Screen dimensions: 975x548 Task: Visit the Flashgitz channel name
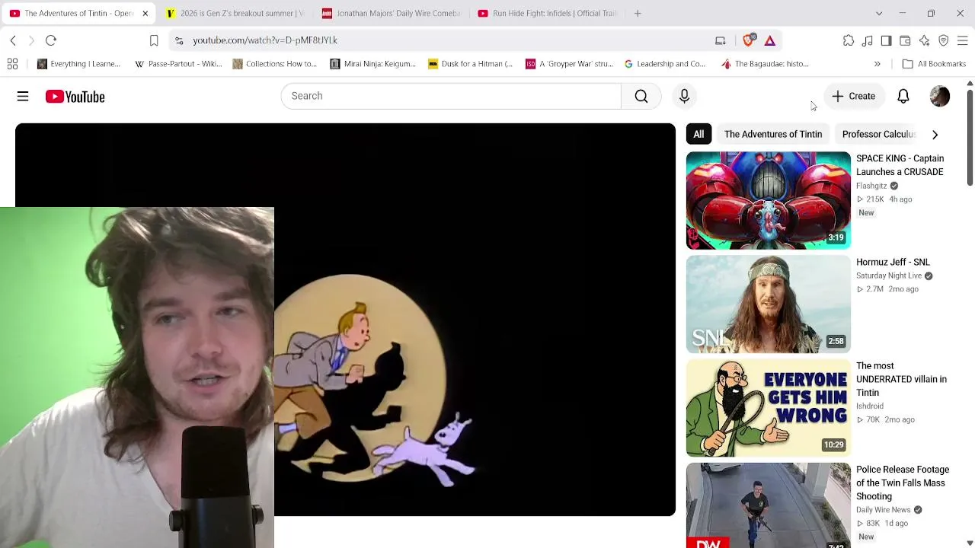(x=871, y=186)
